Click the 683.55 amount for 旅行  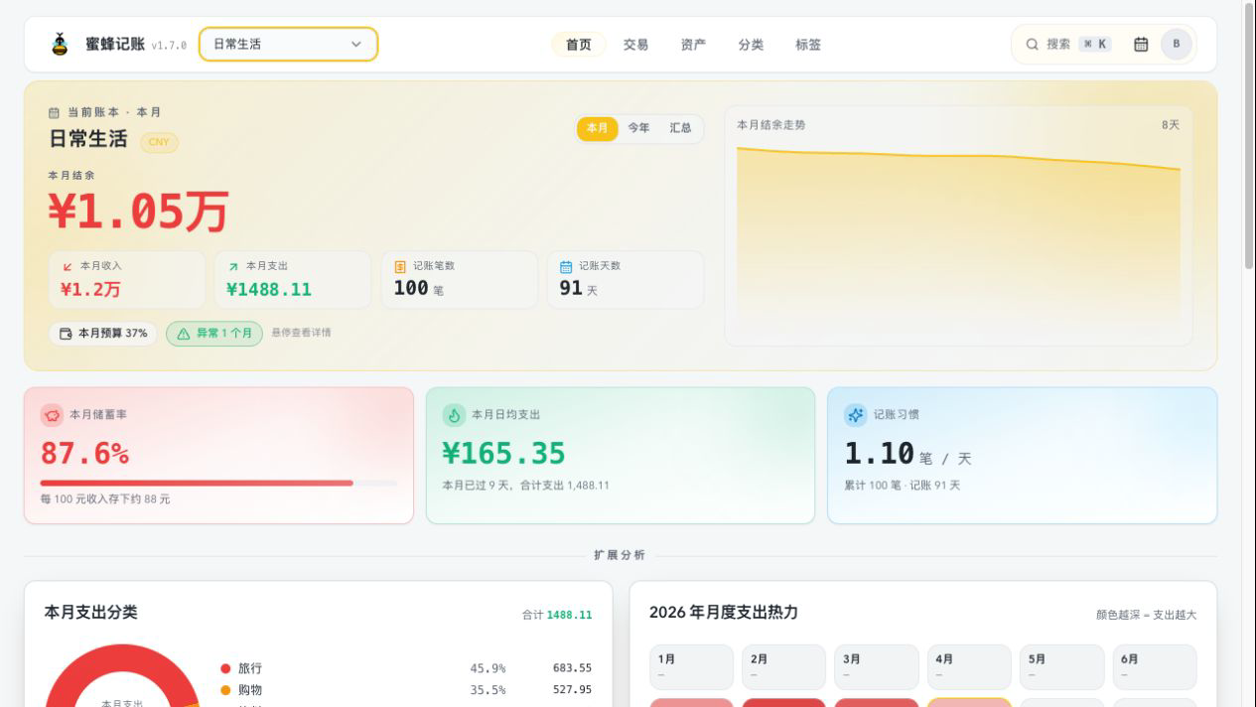pyautogui.click(x=572, y=668)
